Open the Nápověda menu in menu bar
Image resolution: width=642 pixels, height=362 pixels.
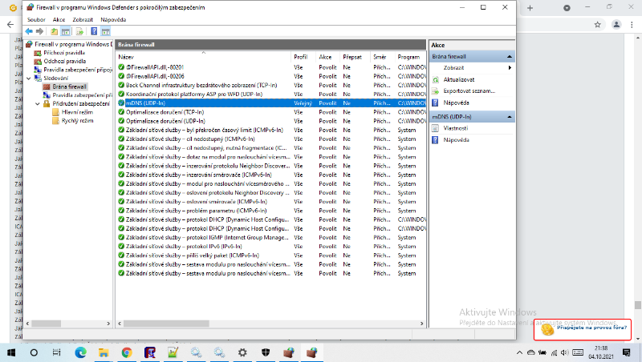(113, 19)
